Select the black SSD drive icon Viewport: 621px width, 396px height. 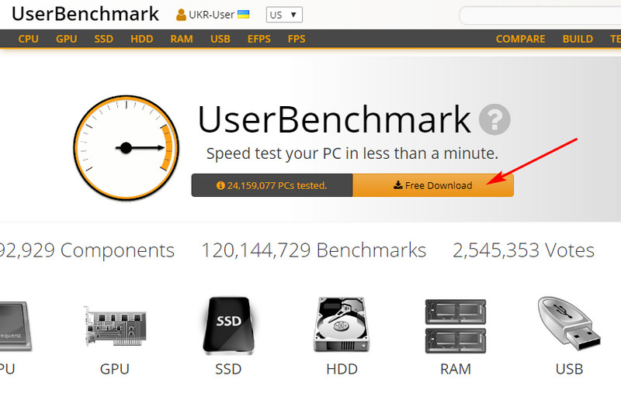pos(228,325)
